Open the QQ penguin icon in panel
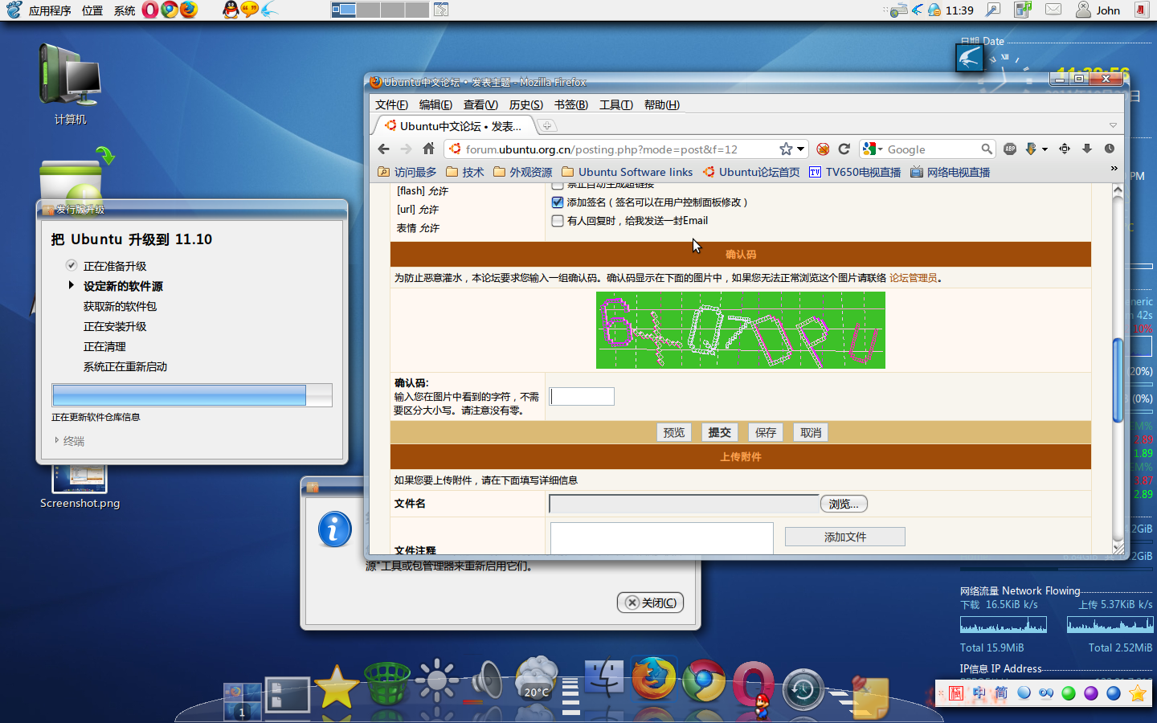Image resolution: width=1157 pixels, height=723 pixels. (x=231, y=10)
